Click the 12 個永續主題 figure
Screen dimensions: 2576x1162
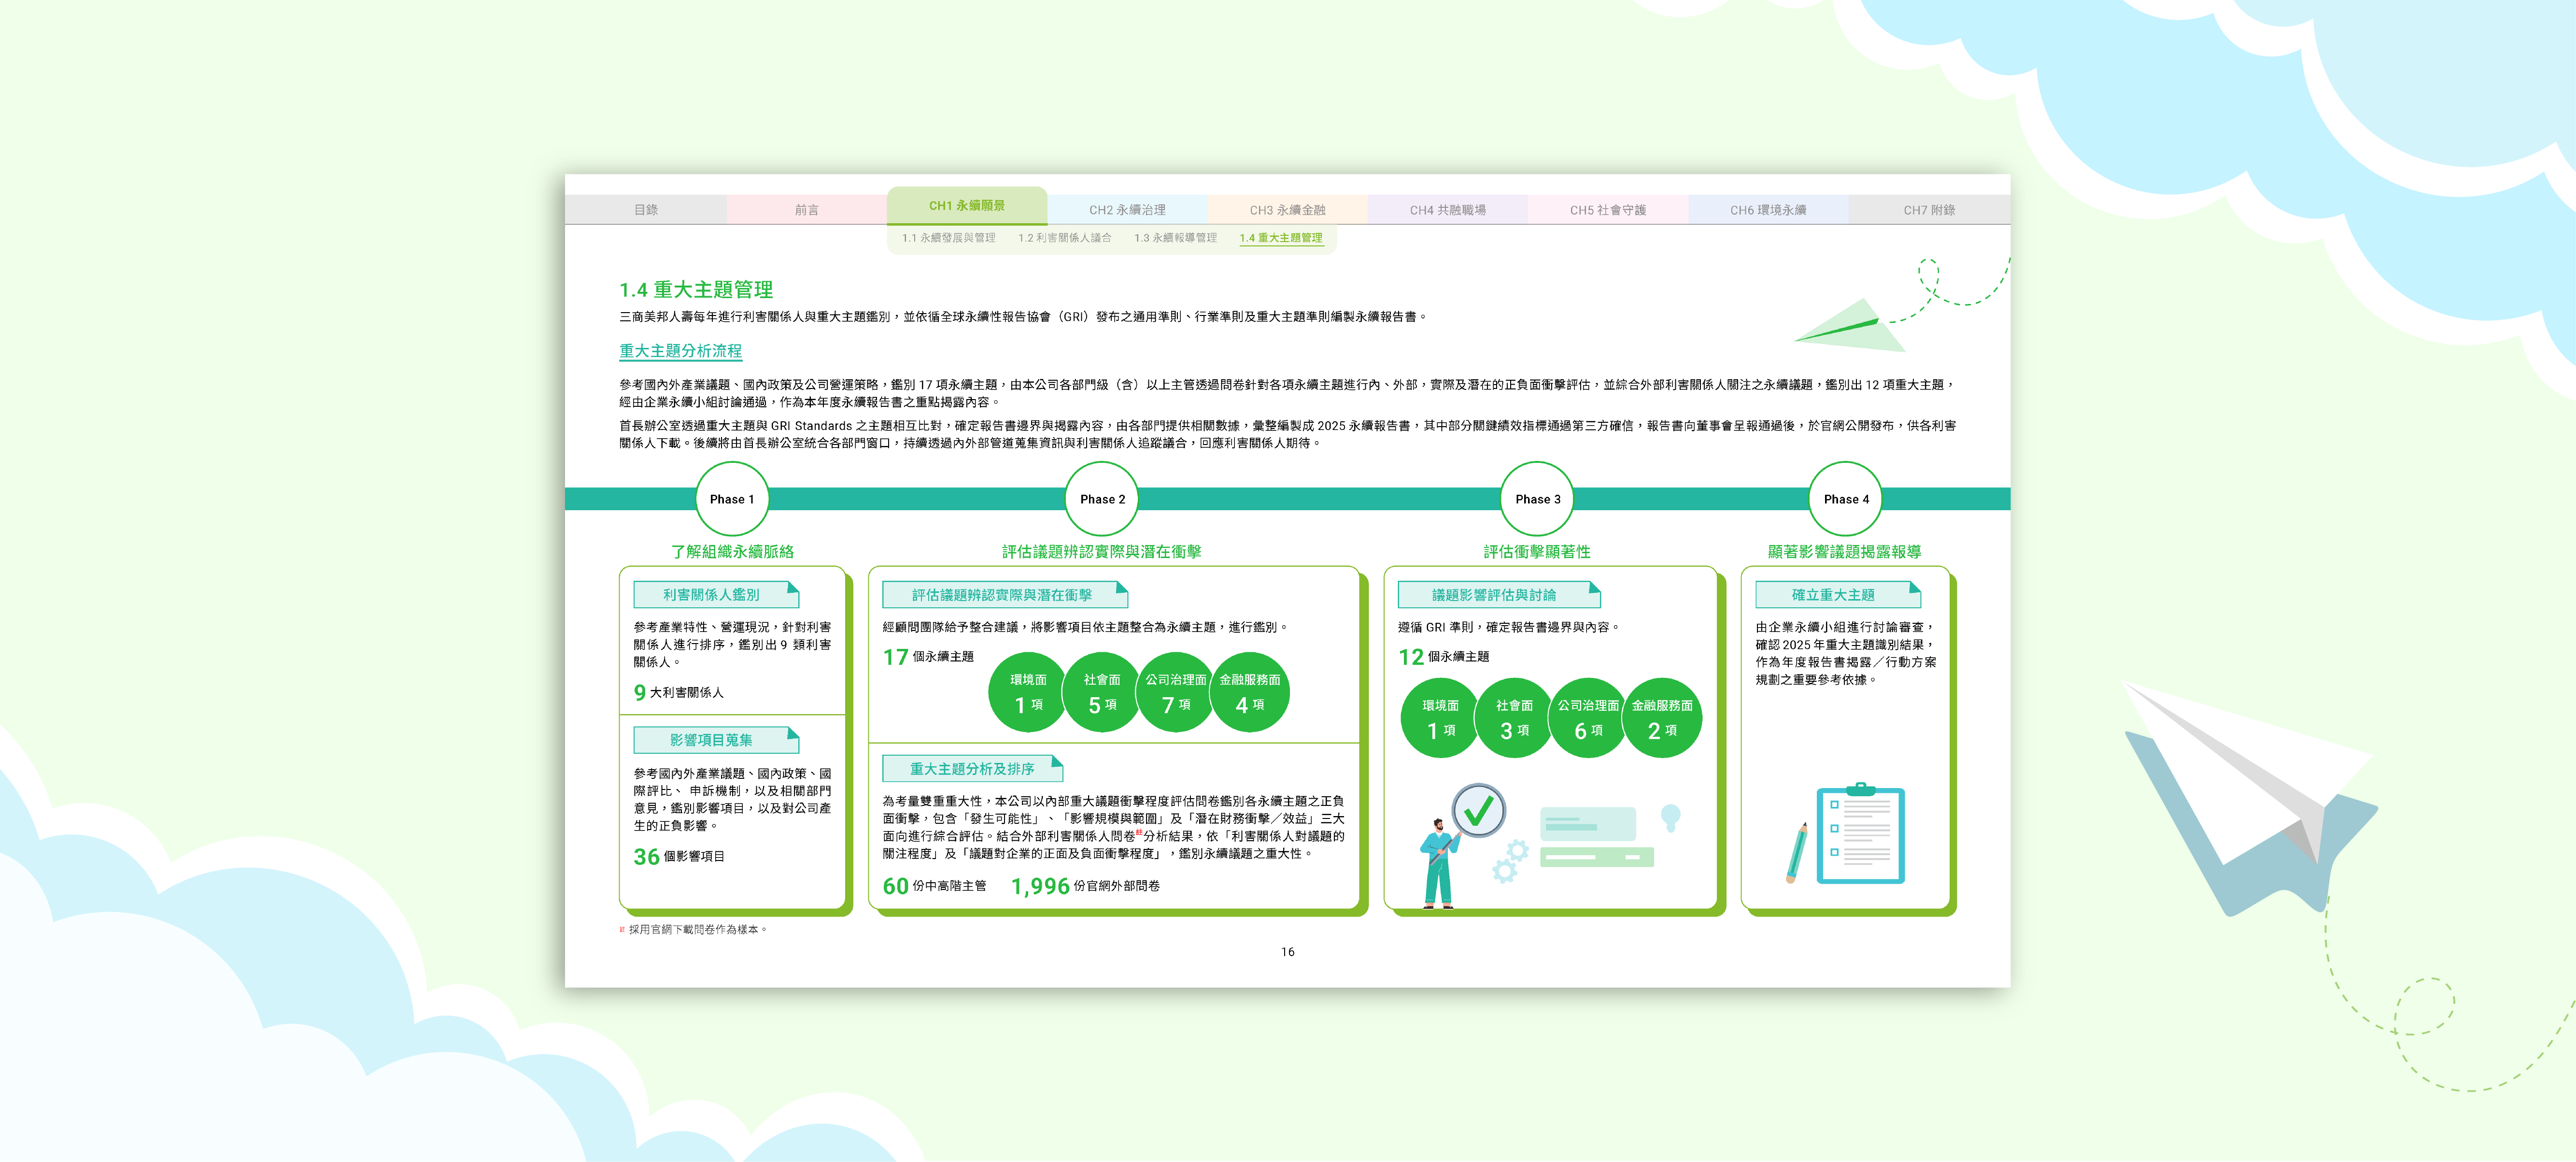(1443, 658)
